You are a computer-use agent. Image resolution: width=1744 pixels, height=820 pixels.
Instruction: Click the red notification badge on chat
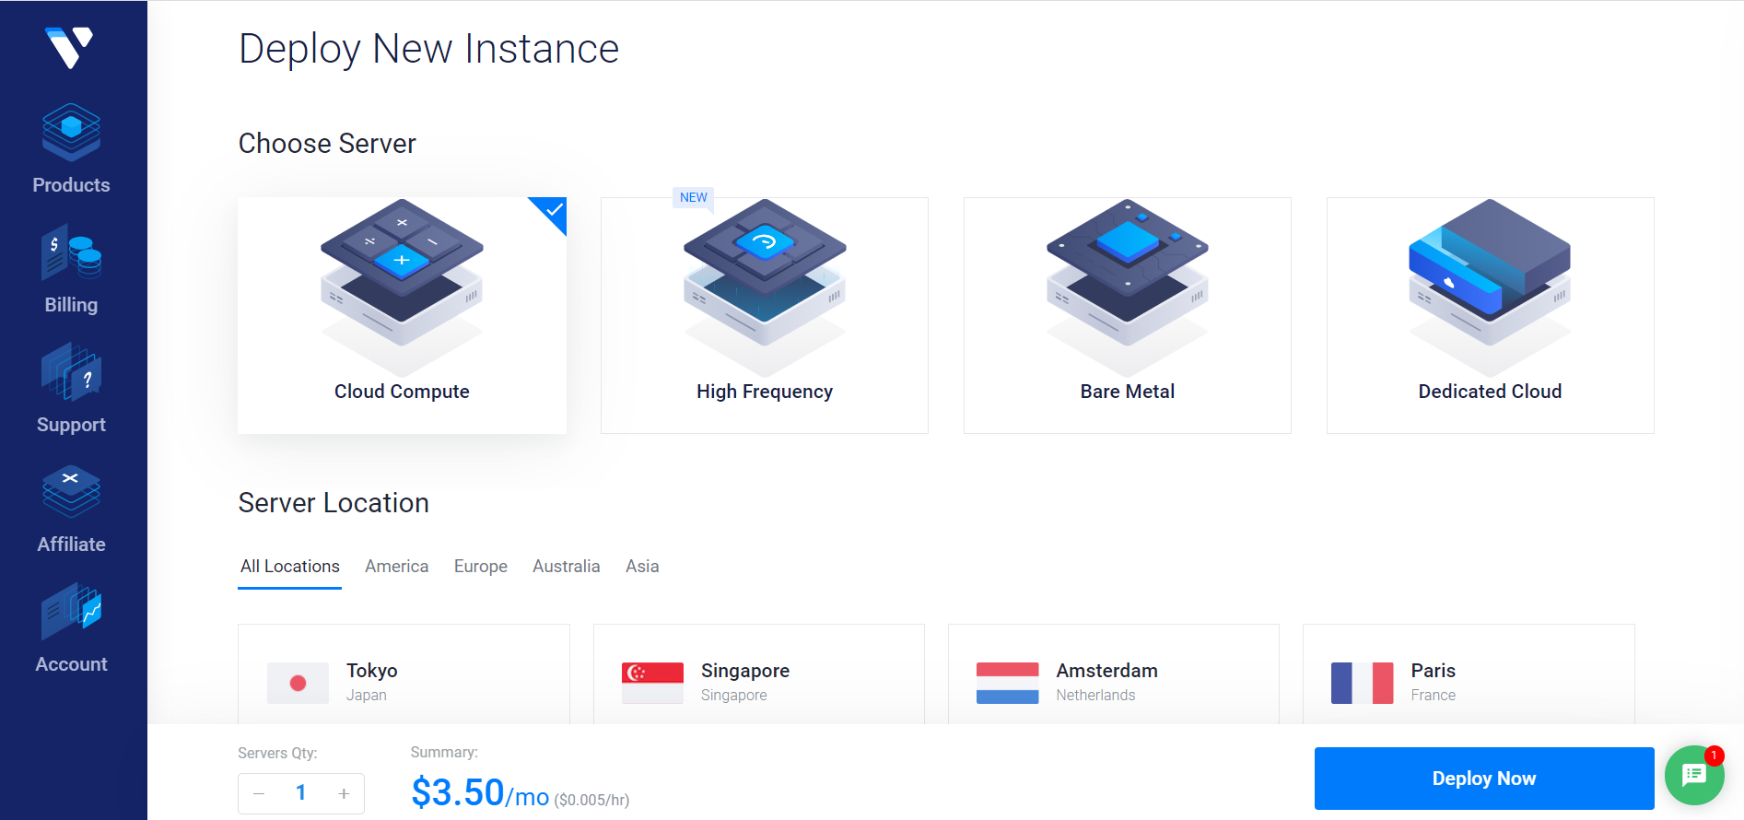point(1714,756)
